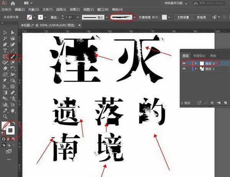Toggle visibility eye of 图层 2
The image size is (230, 177).
click(184, 63)
